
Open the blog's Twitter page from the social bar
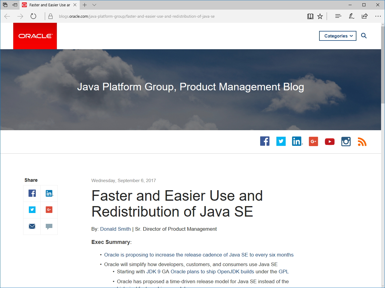click(281, 141)
